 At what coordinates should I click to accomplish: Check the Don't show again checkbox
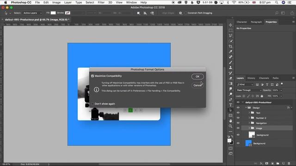(92, 104)
